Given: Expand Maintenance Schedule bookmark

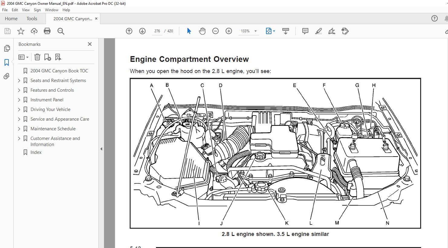Looking at the screenshot, I should click(19, 129).
